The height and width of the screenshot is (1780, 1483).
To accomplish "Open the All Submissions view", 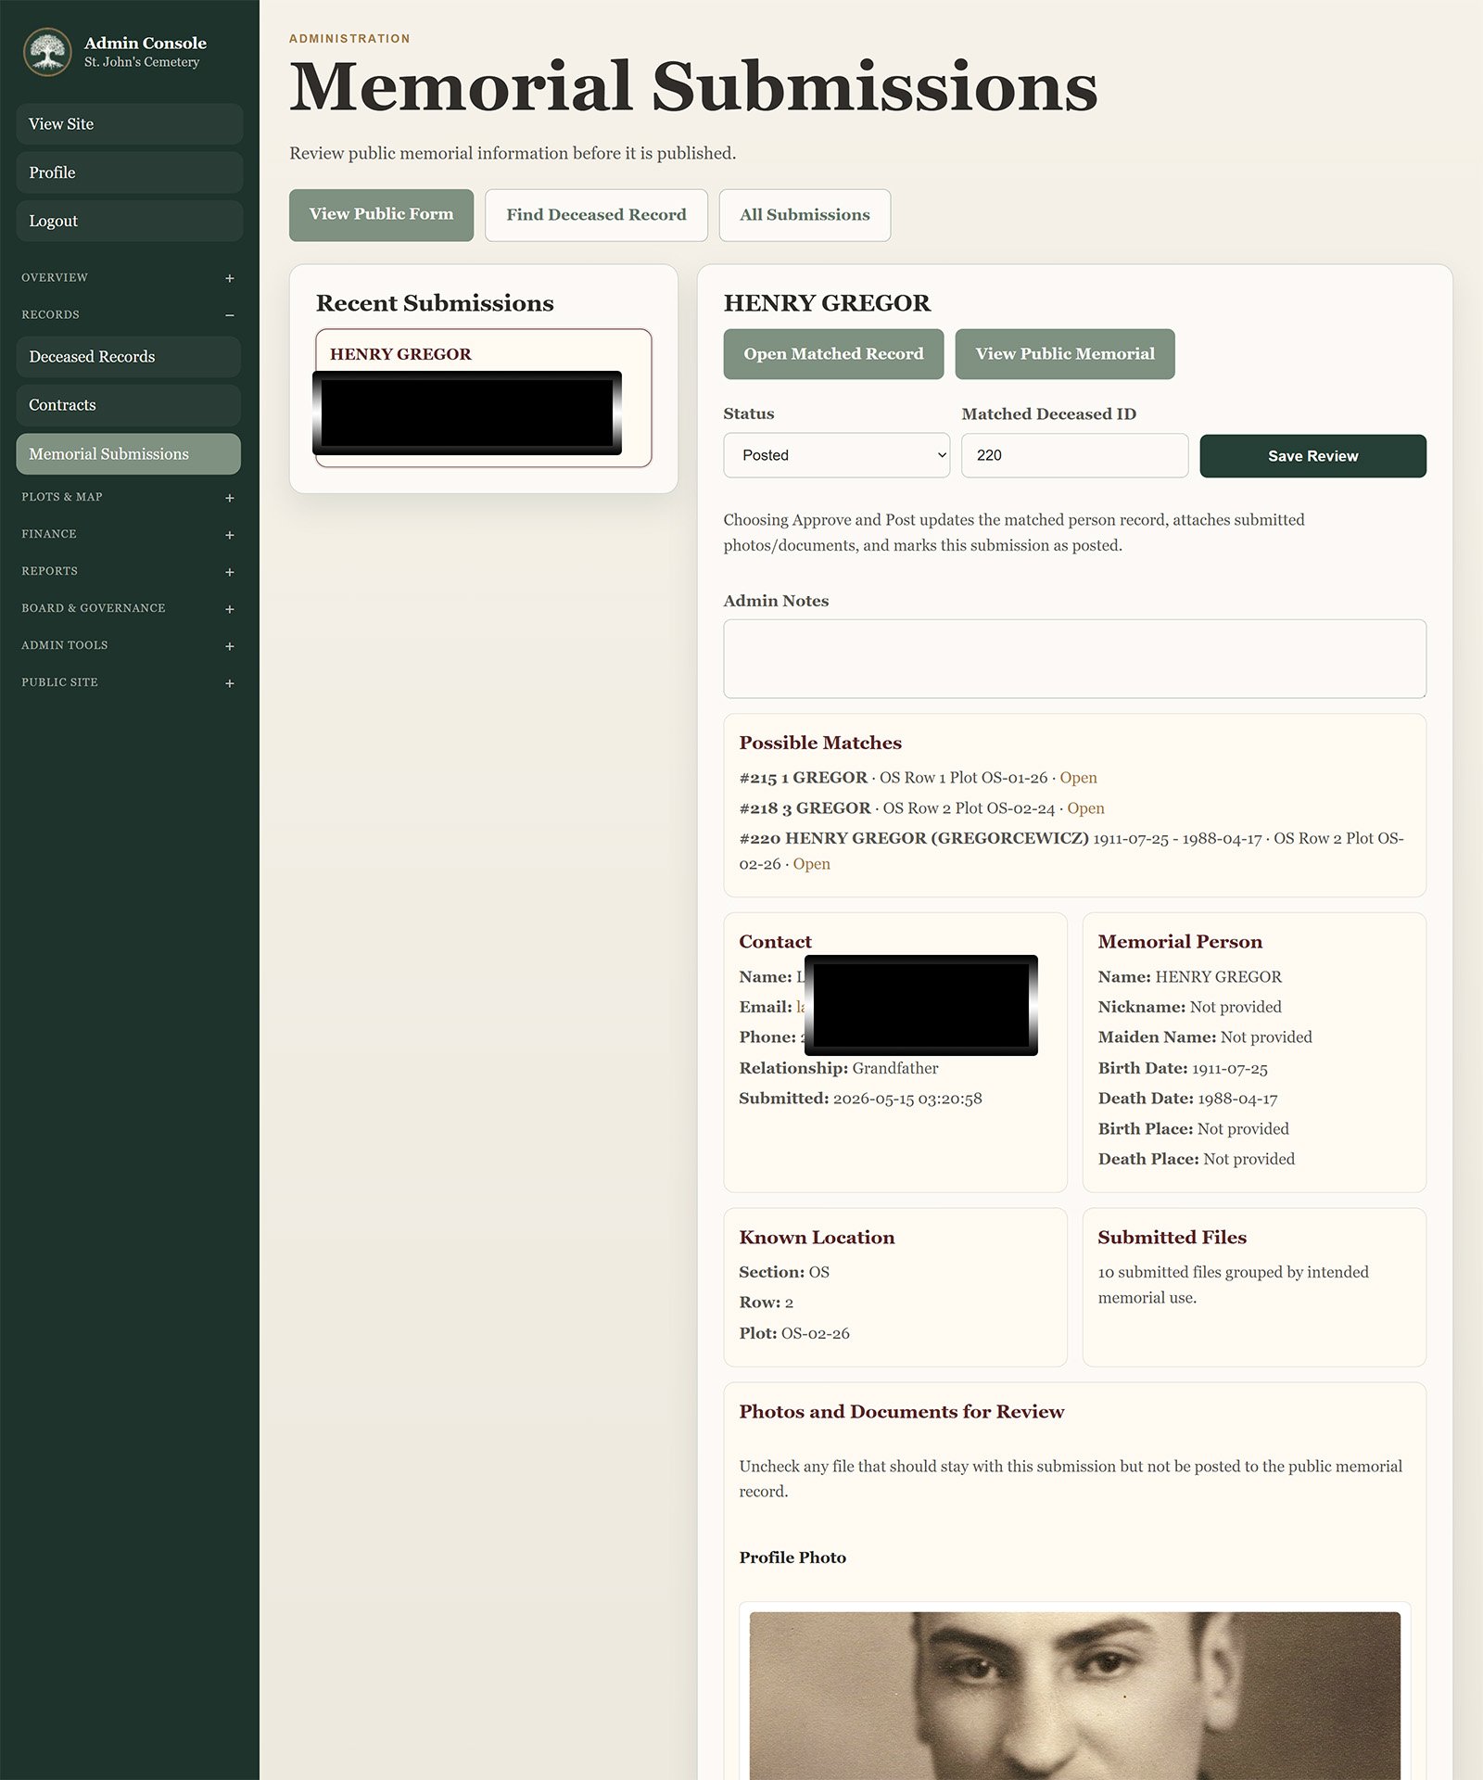I will (x=805, y=215).
